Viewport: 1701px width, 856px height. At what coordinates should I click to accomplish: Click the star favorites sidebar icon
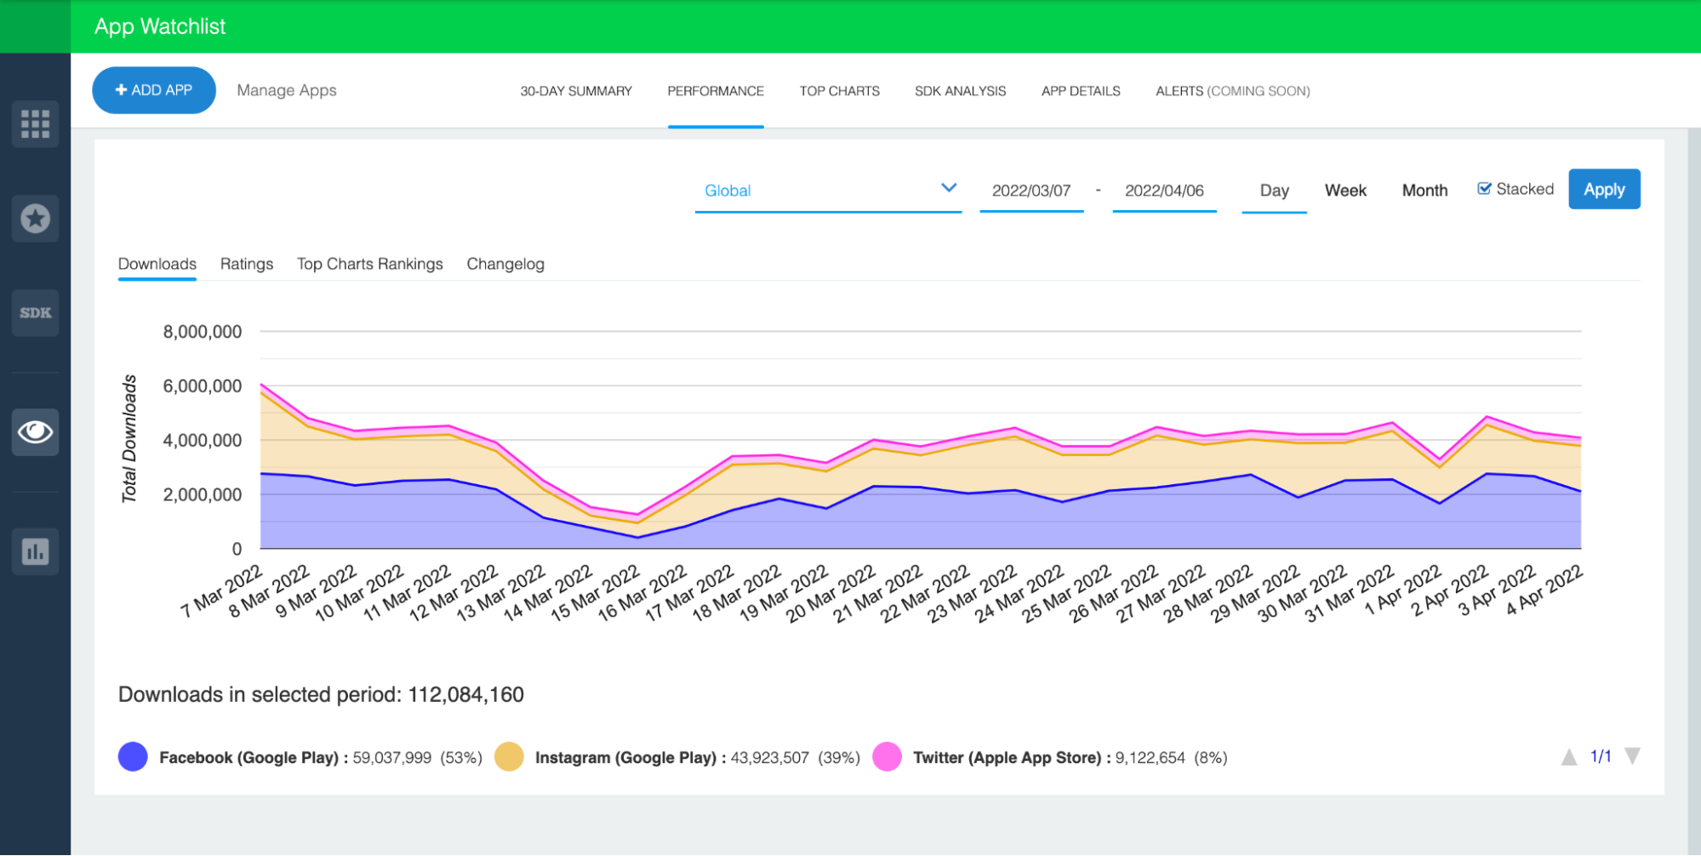click(x=35, y=219)
